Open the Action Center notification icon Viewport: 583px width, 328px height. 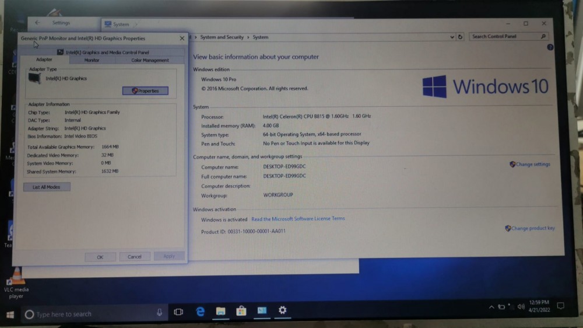click(560, 306)
